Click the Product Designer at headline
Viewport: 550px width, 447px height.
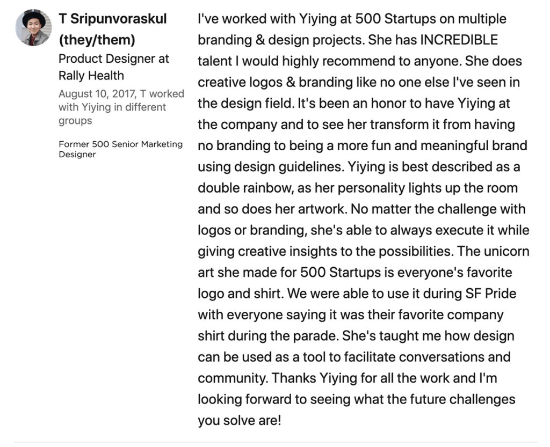114,58
